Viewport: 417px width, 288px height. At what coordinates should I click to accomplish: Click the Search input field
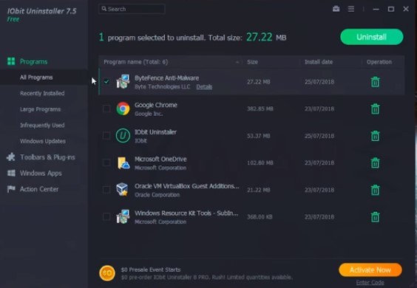click(x=132, y=9)
